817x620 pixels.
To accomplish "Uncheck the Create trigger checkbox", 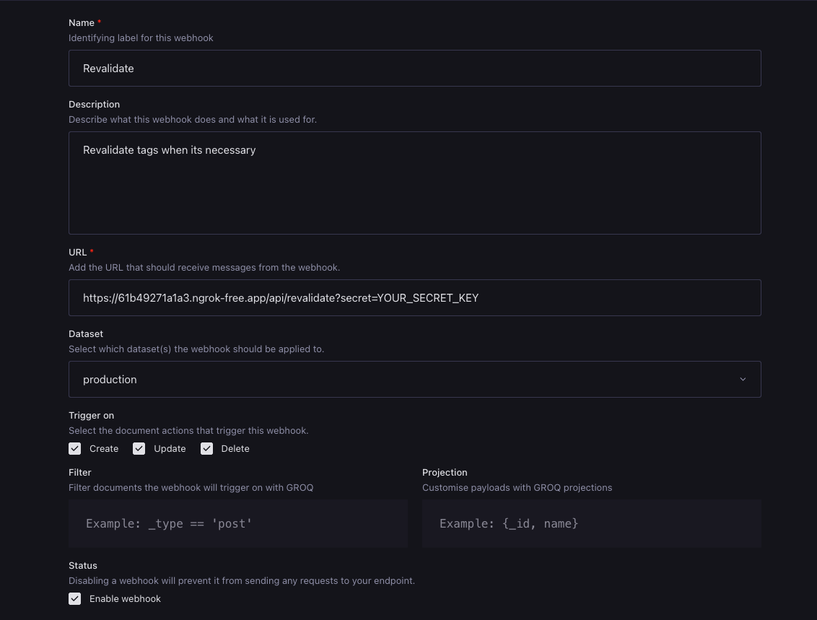I will 74,448.
